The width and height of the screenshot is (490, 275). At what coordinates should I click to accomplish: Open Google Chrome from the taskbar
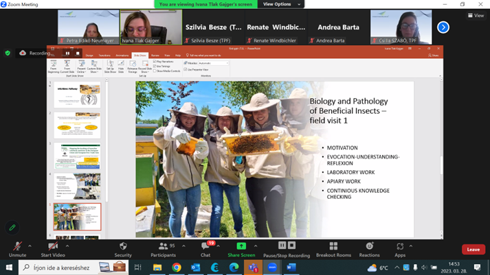(x=177, y=267)
